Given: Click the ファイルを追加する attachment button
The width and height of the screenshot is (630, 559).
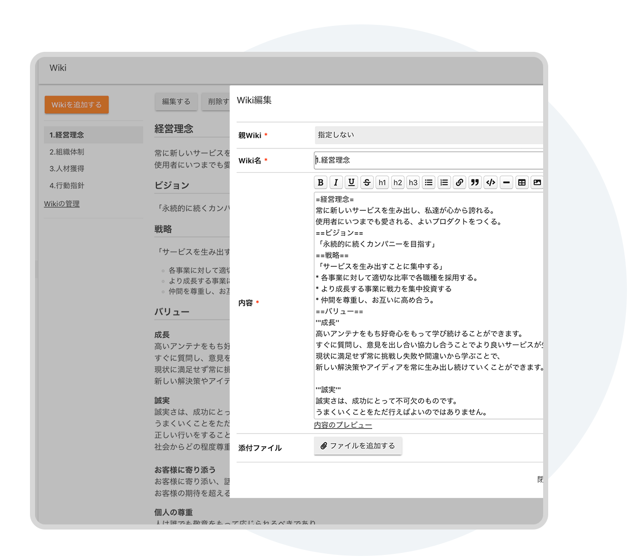Looking at the screenshot, I should point(358,446).
